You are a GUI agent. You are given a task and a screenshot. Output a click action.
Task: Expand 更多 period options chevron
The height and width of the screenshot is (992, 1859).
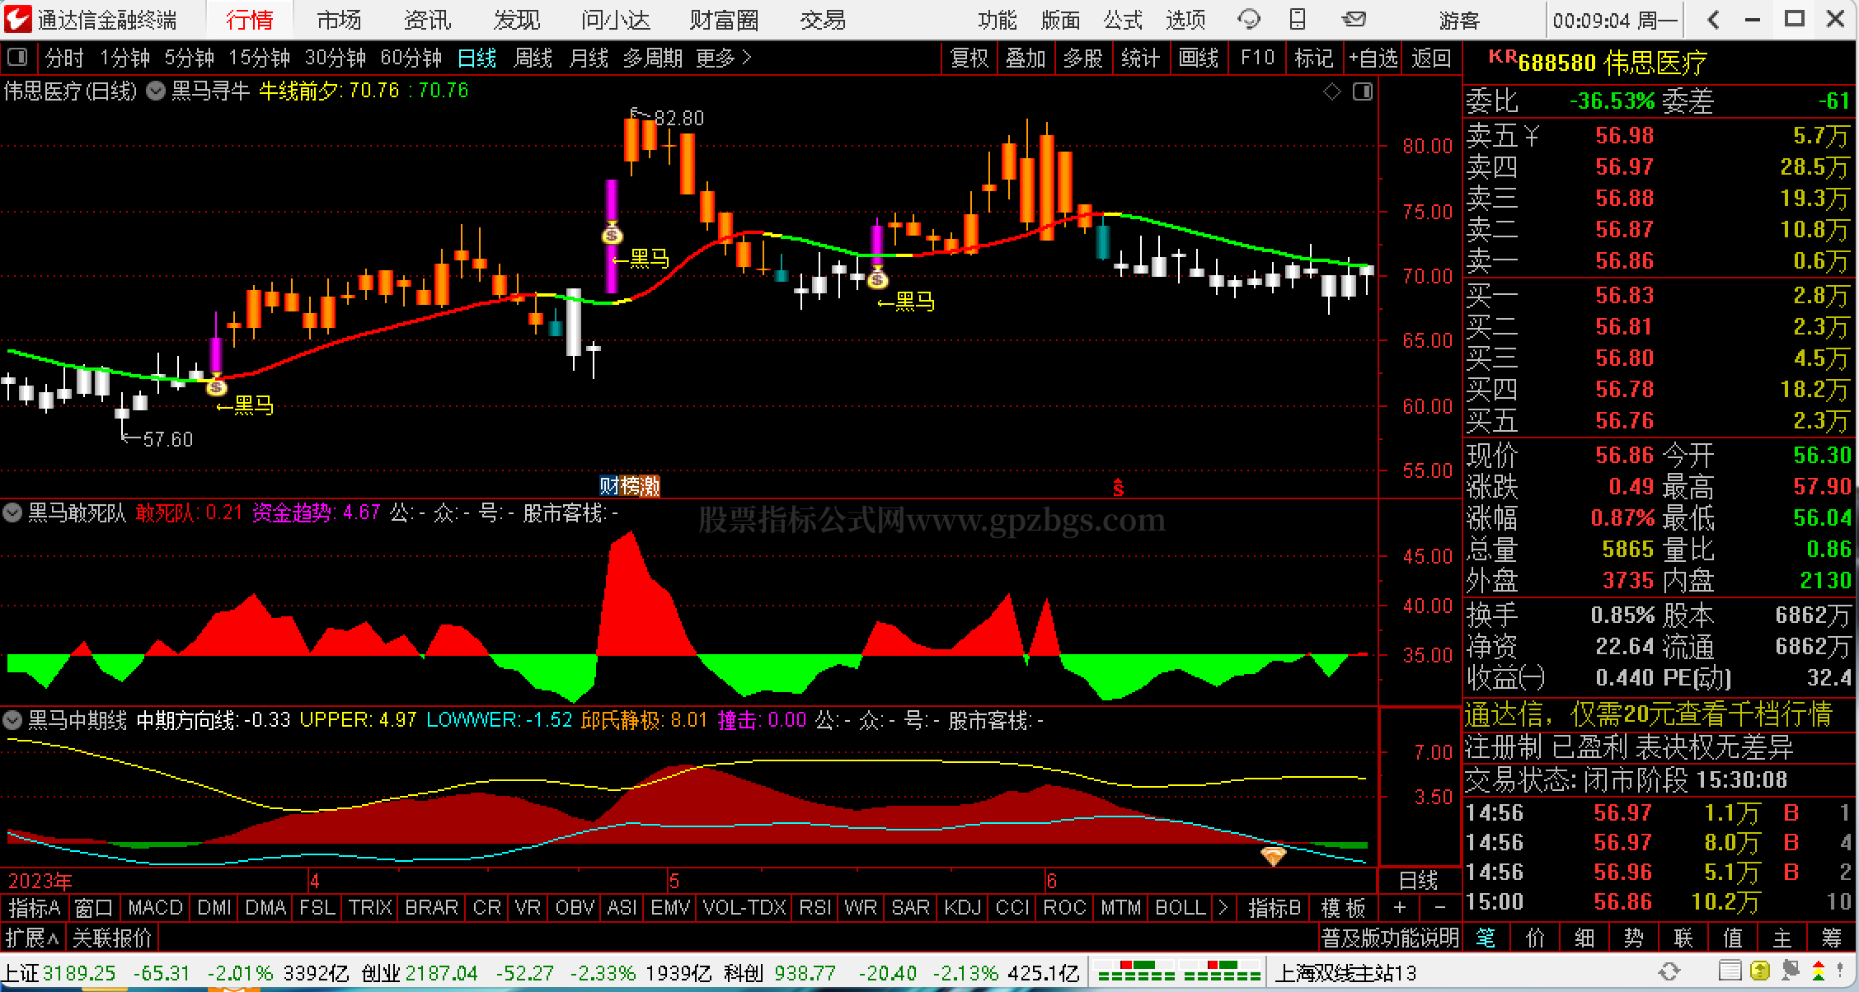pos(746,58)
